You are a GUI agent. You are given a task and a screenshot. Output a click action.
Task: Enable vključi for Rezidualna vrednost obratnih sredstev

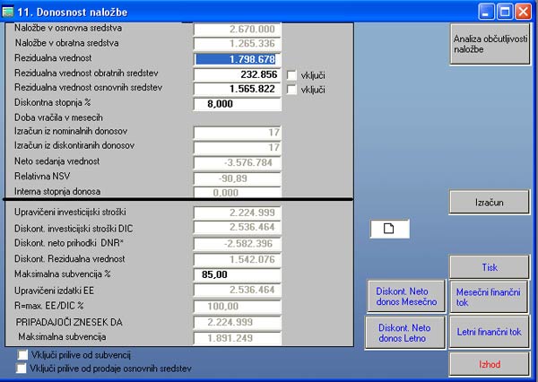[291, 74]
